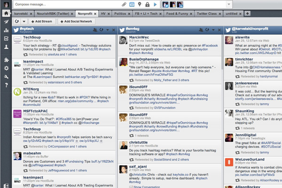Switch to the Food & Funny tab
This screenshot has height=188, width=282.
click(x=177, y=14)
